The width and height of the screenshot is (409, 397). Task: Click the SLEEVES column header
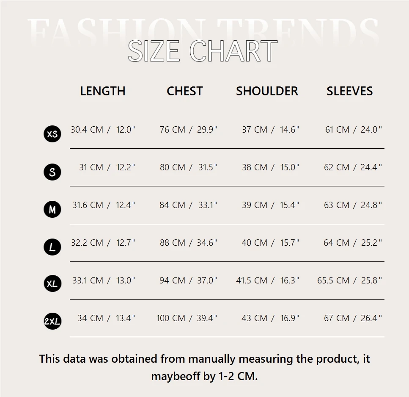pyautogui.click(x=349, y=91)
